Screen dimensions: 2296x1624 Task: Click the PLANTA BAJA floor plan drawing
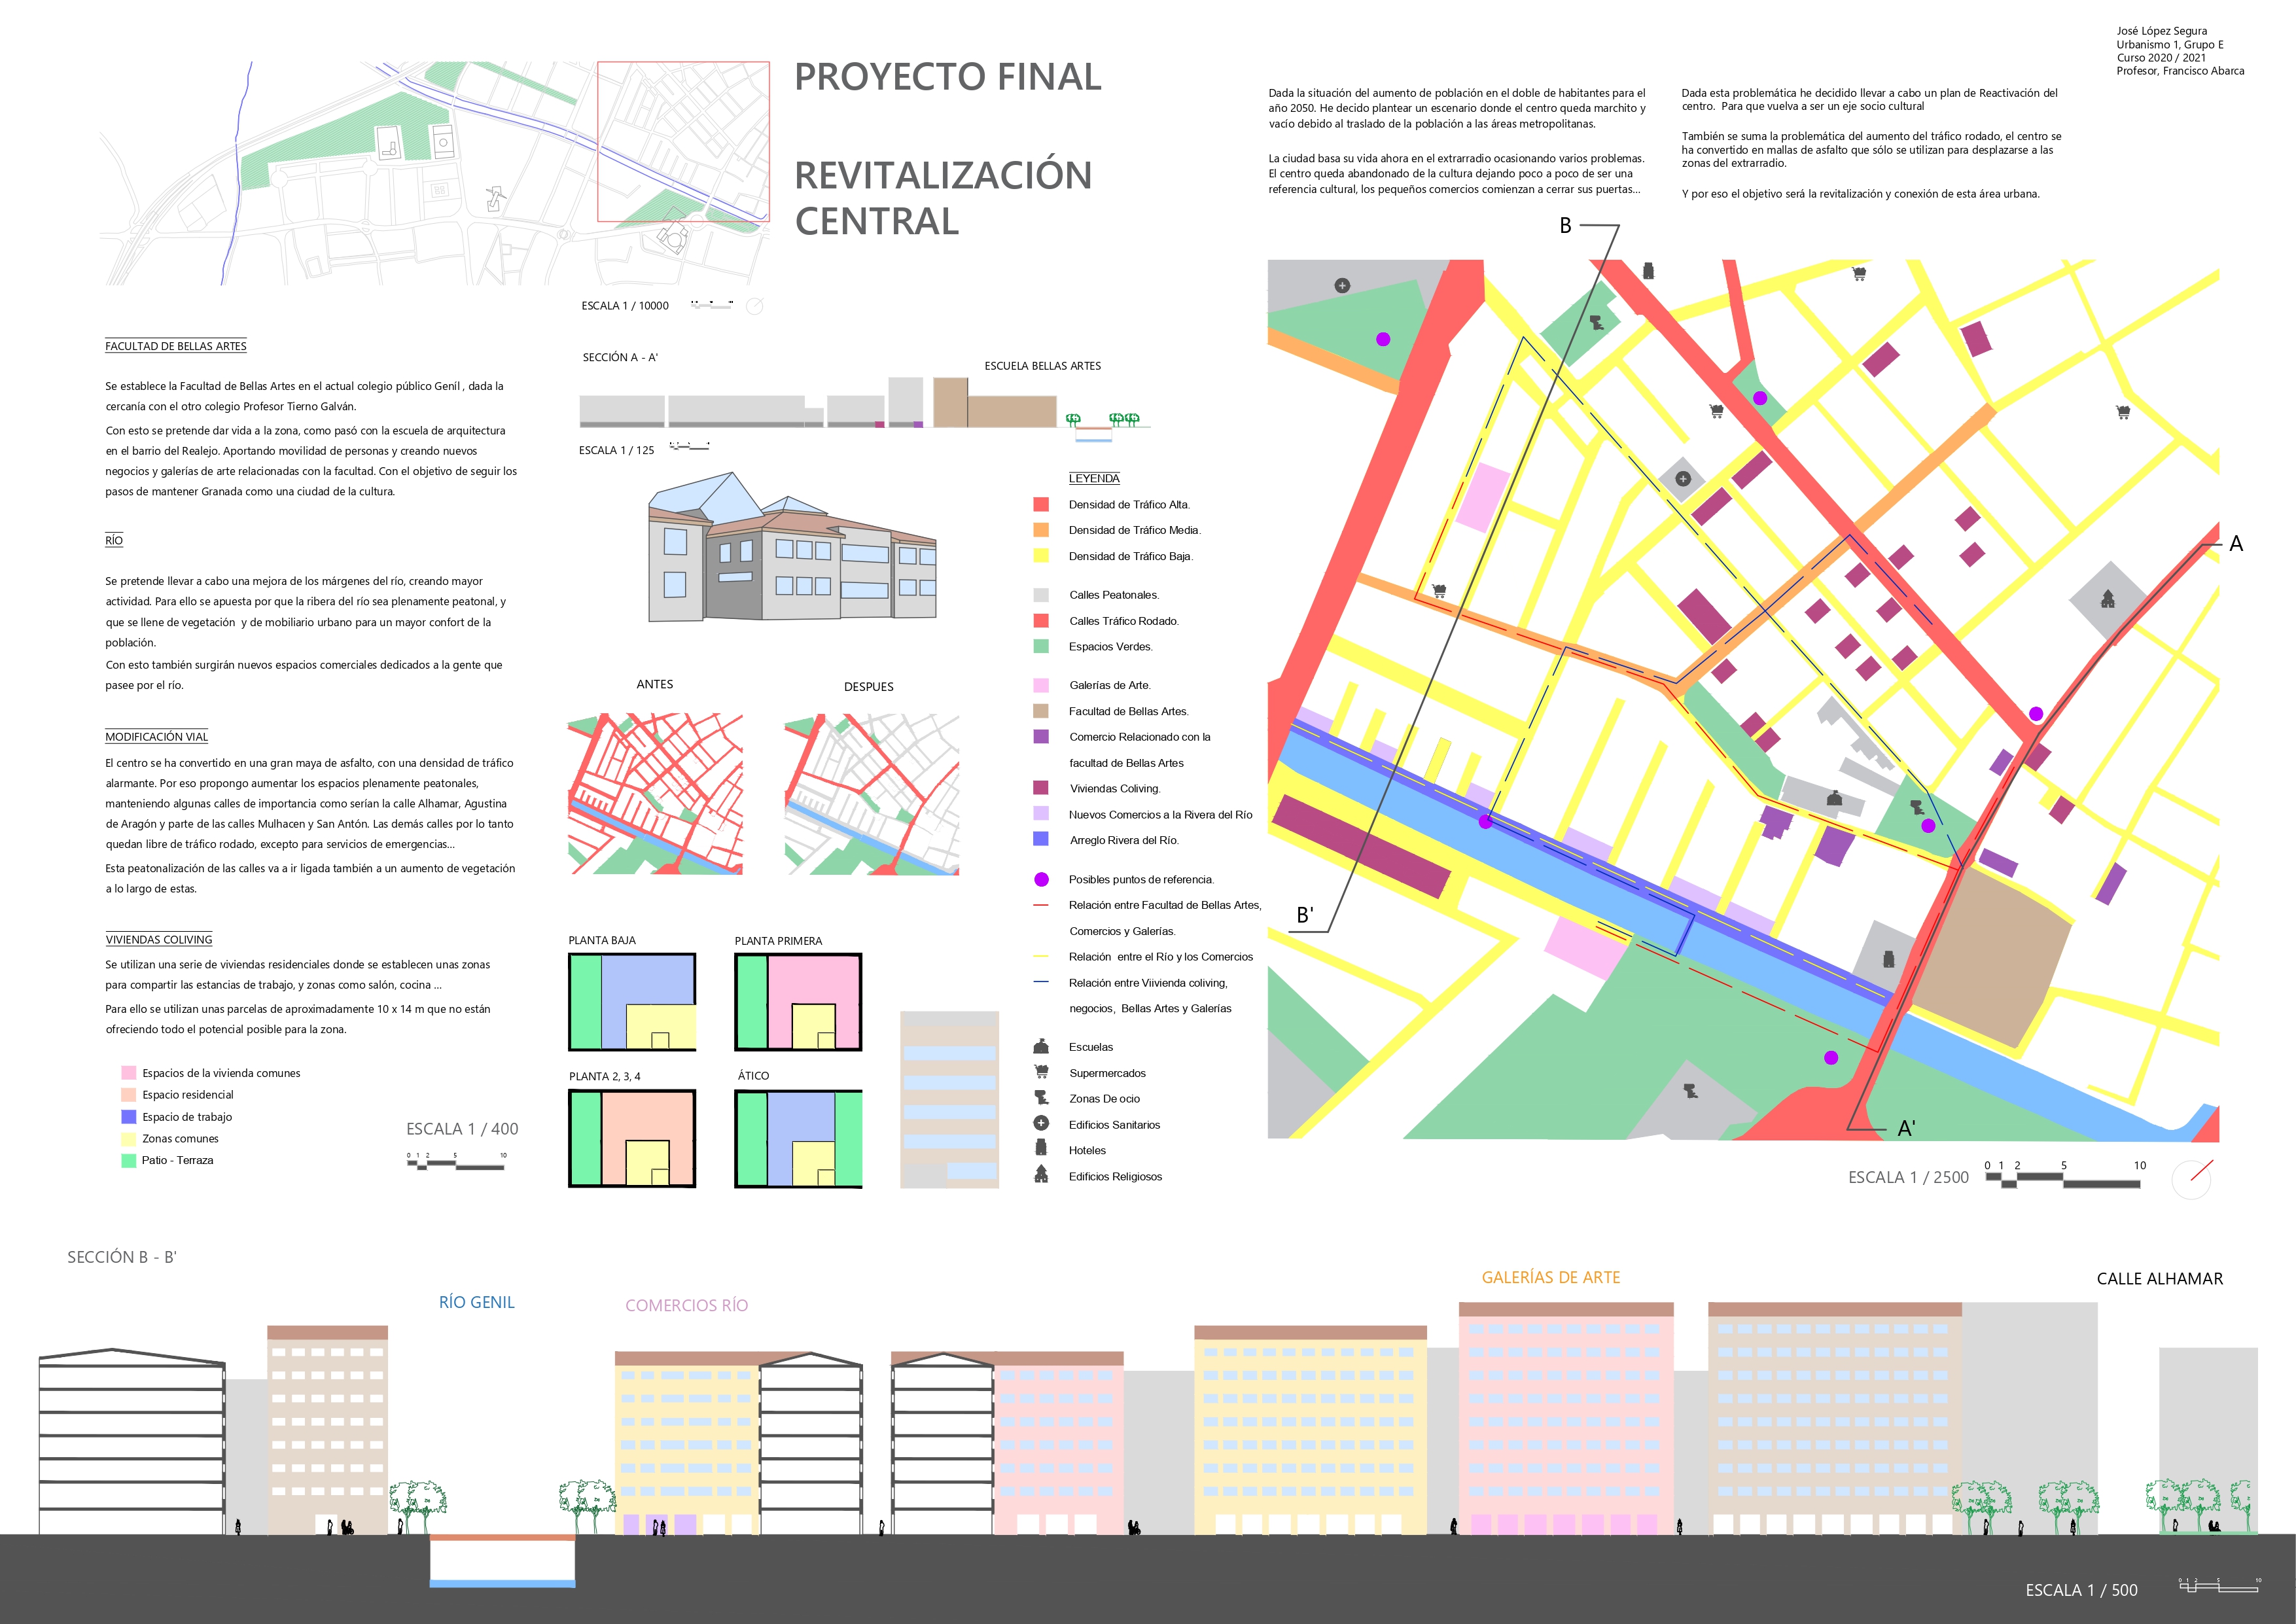[632, 1002]
